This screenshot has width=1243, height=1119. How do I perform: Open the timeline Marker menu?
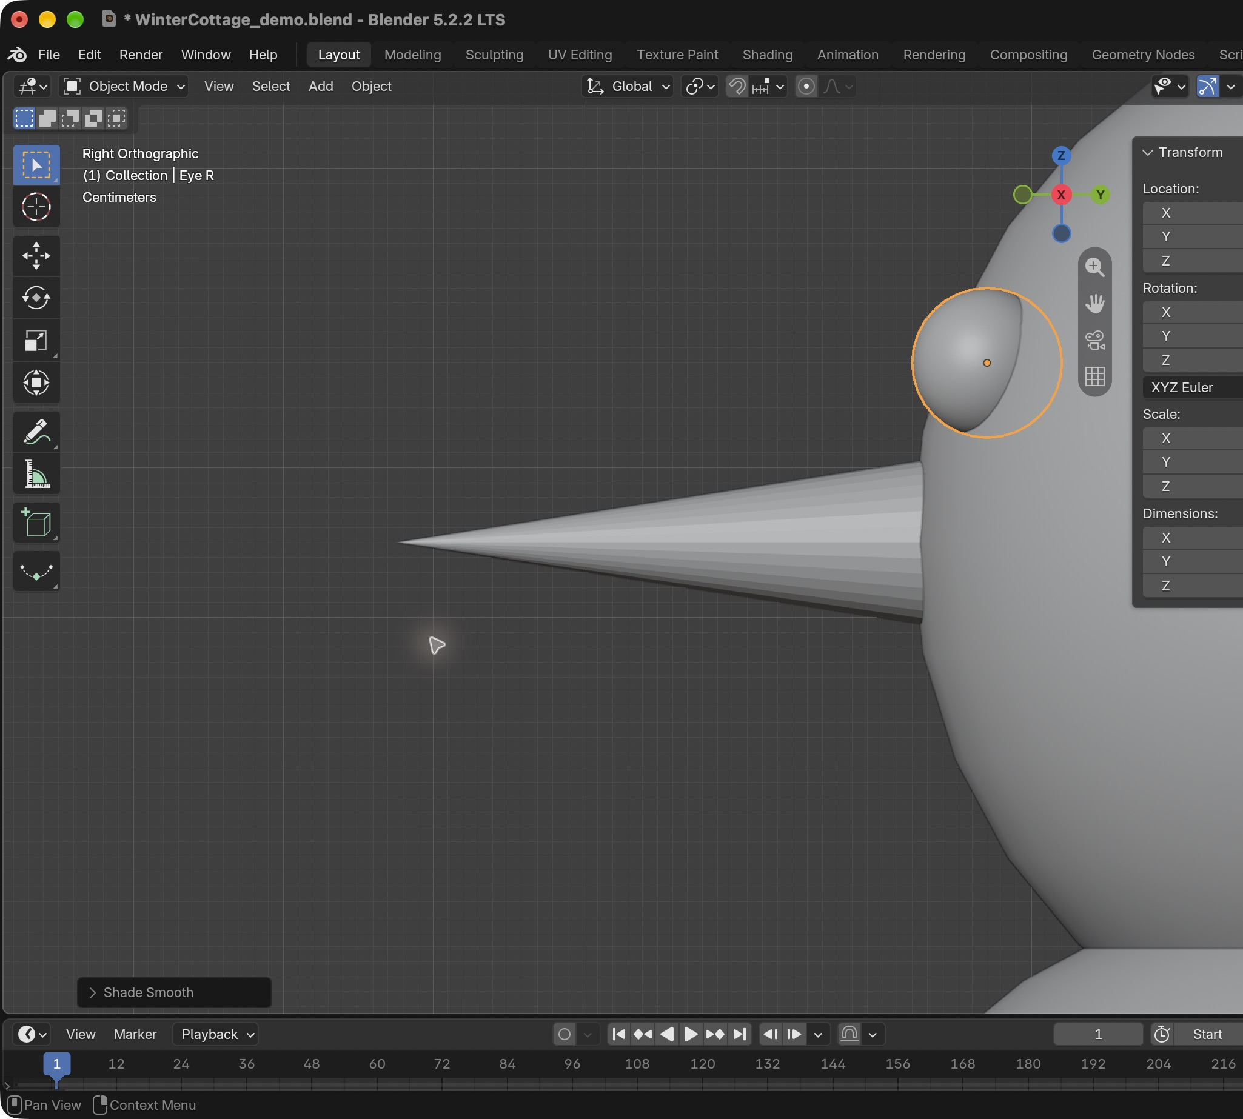[135, 1034]
